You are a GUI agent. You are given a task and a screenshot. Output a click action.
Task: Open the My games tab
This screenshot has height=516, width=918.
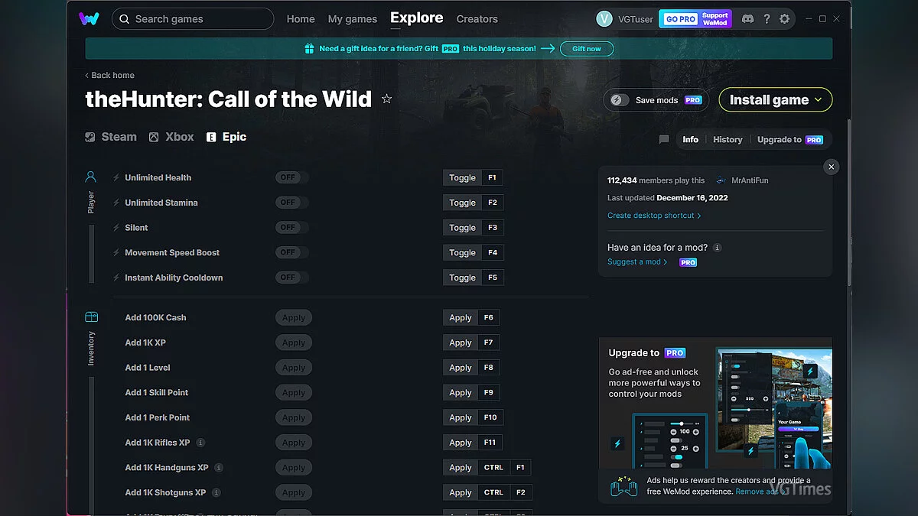pos(353,19)
